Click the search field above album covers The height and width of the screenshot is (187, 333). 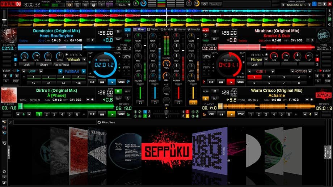pyautogui.click(x=55, y=122)
